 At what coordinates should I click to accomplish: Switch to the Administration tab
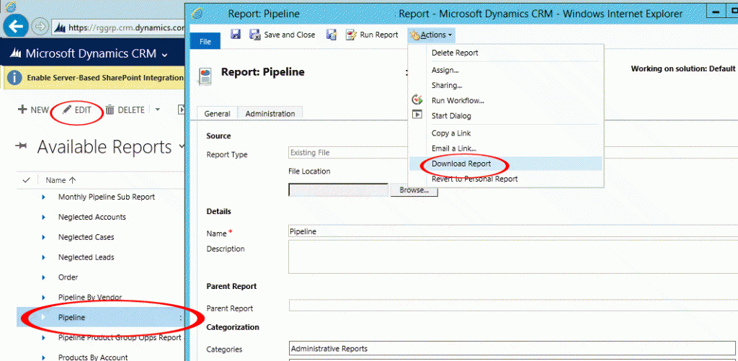[270, 113]
